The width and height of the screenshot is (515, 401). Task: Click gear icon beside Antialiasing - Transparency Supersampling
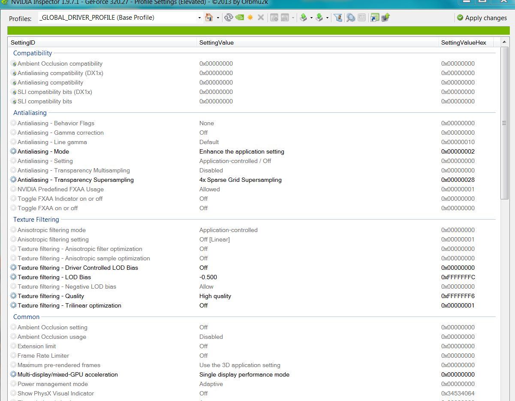[13, 180]
